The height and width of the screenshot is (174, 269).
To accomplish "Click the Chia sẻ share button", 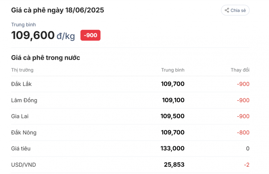I will click(x=235, y=10).
